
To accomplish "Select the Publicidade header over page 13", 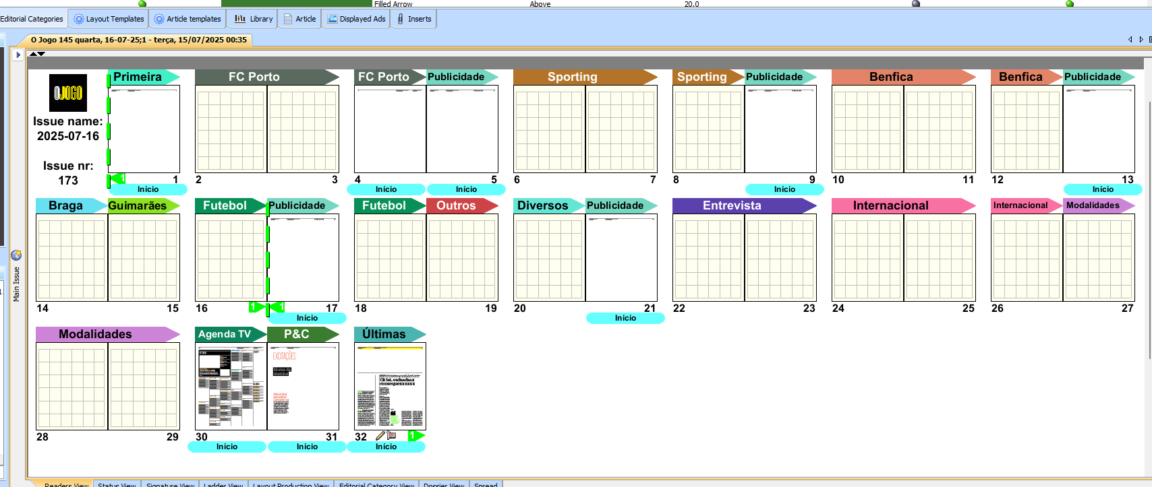I will click(x=1099, y=77).
